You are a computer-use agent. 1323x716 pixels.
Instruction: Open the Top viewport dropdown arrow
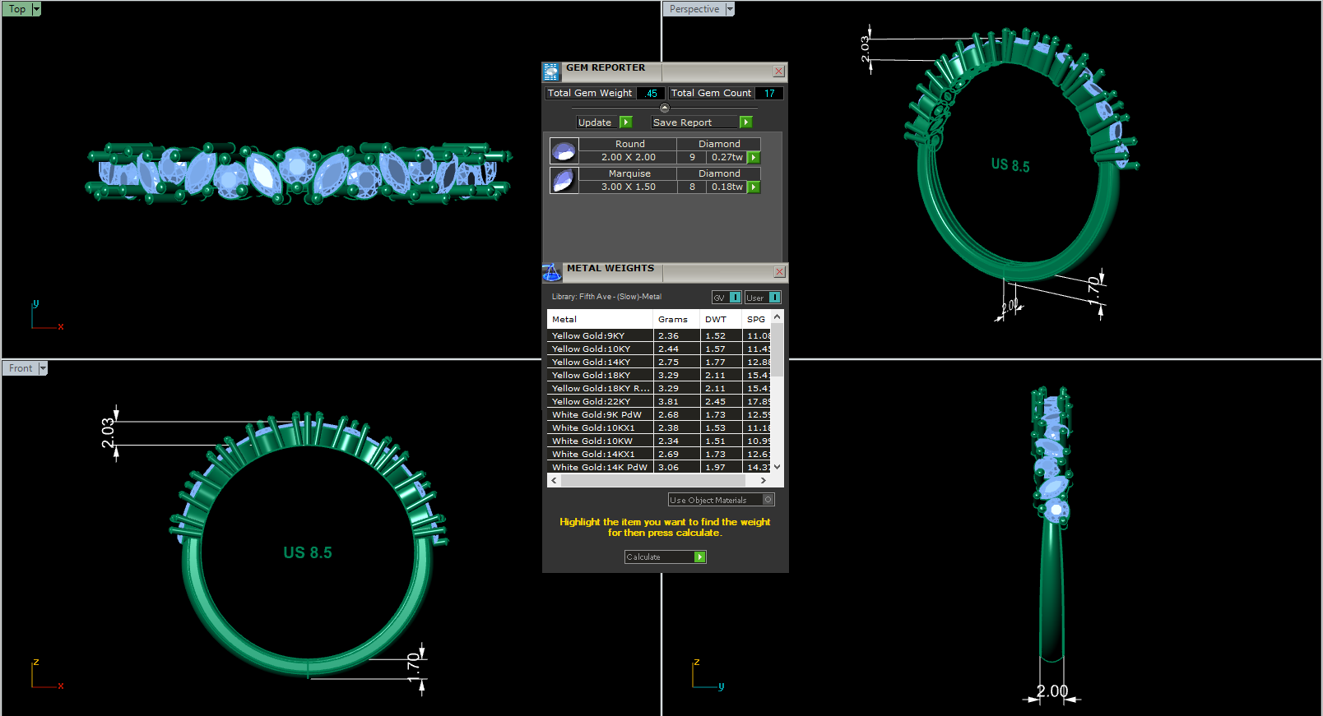(36, 9)
